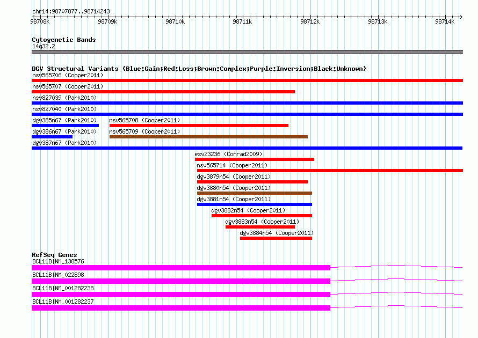This screenshot has width=478, height=338.
Task: Click the dgv3880n54 (Cooper2011) brown bar
Action: (x=255, y=193)
